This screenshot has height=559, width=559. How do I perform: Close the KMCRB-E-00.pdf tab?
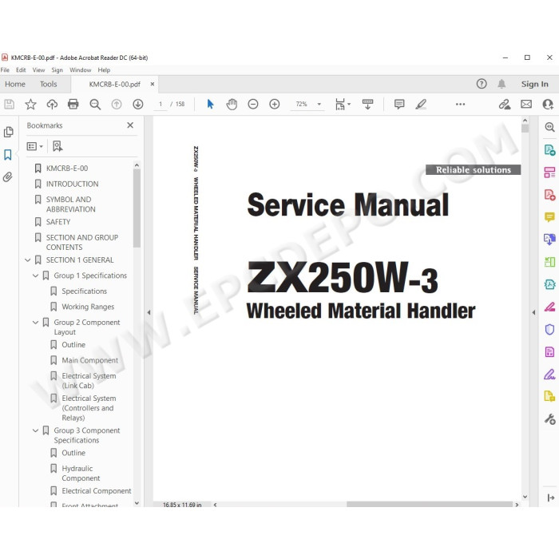[153, 84]
